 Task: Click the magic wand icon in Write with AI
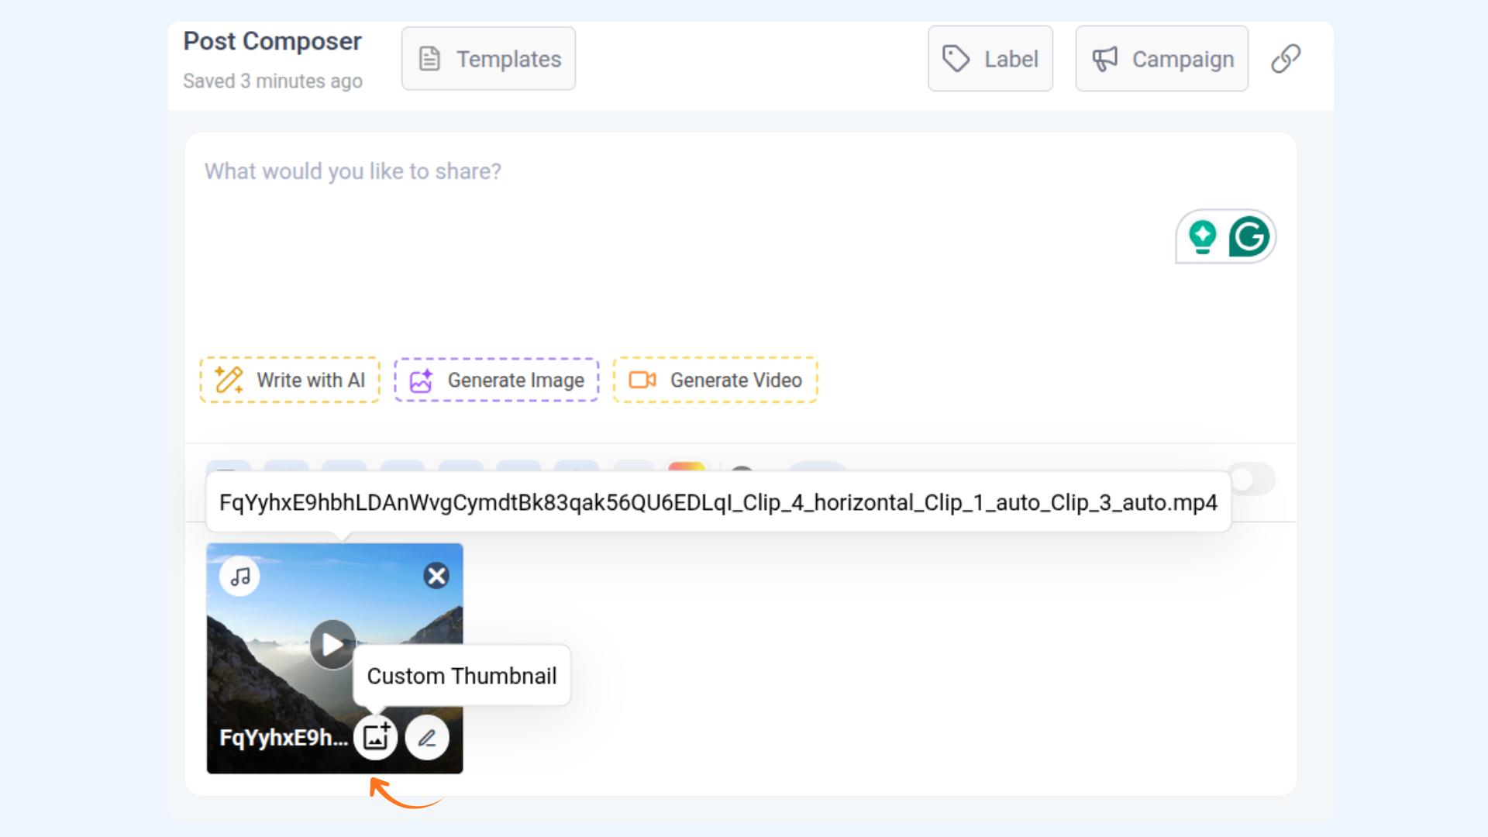pyautogui.click(x=229, y=380)
